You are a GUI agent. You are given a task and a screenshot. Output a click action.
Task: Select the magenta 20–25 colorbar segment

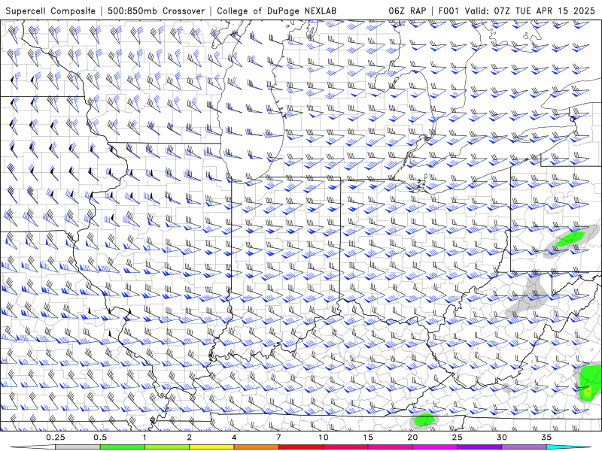[435, 447]
